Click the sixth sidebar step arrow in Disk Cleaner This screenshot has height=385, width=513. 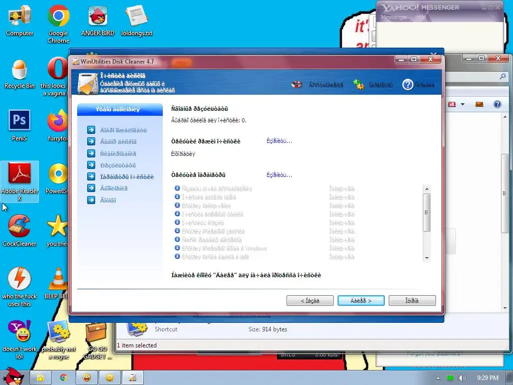91,188
